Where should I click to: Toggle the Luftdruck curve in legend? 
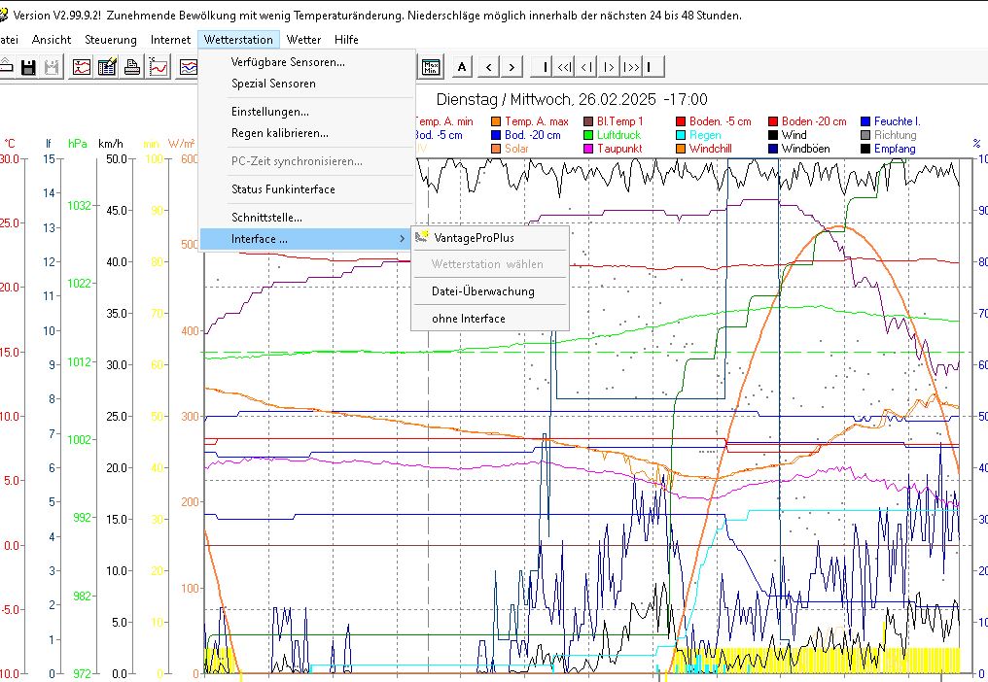tap(618, 135)
